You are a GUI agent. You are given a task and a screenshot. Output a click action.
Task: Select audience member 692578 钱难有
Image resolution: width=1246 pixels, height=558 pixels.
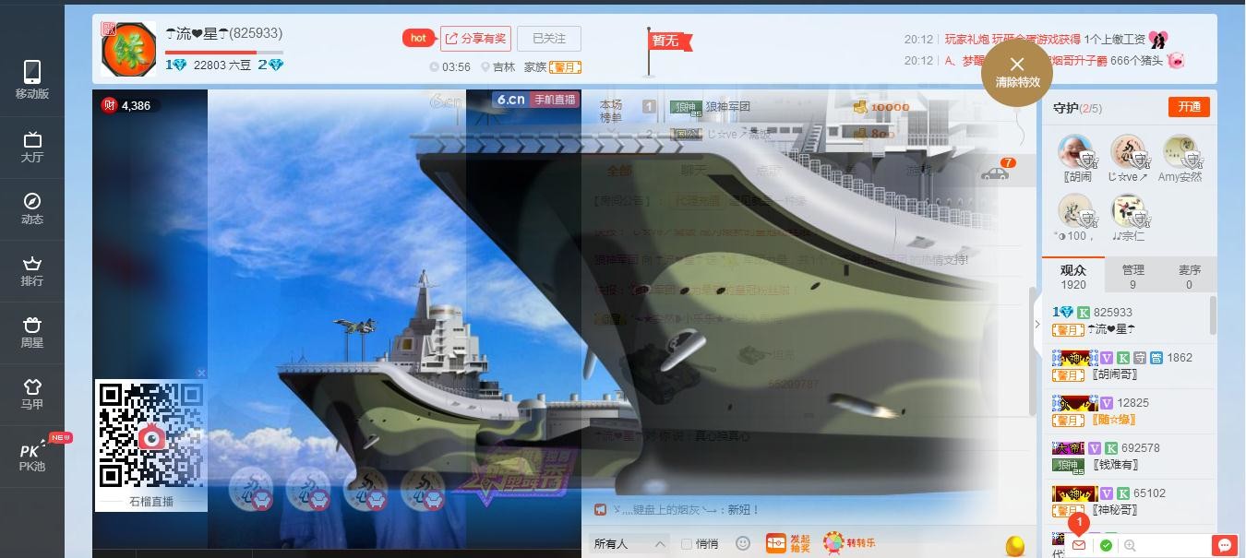pos(1127,456)
